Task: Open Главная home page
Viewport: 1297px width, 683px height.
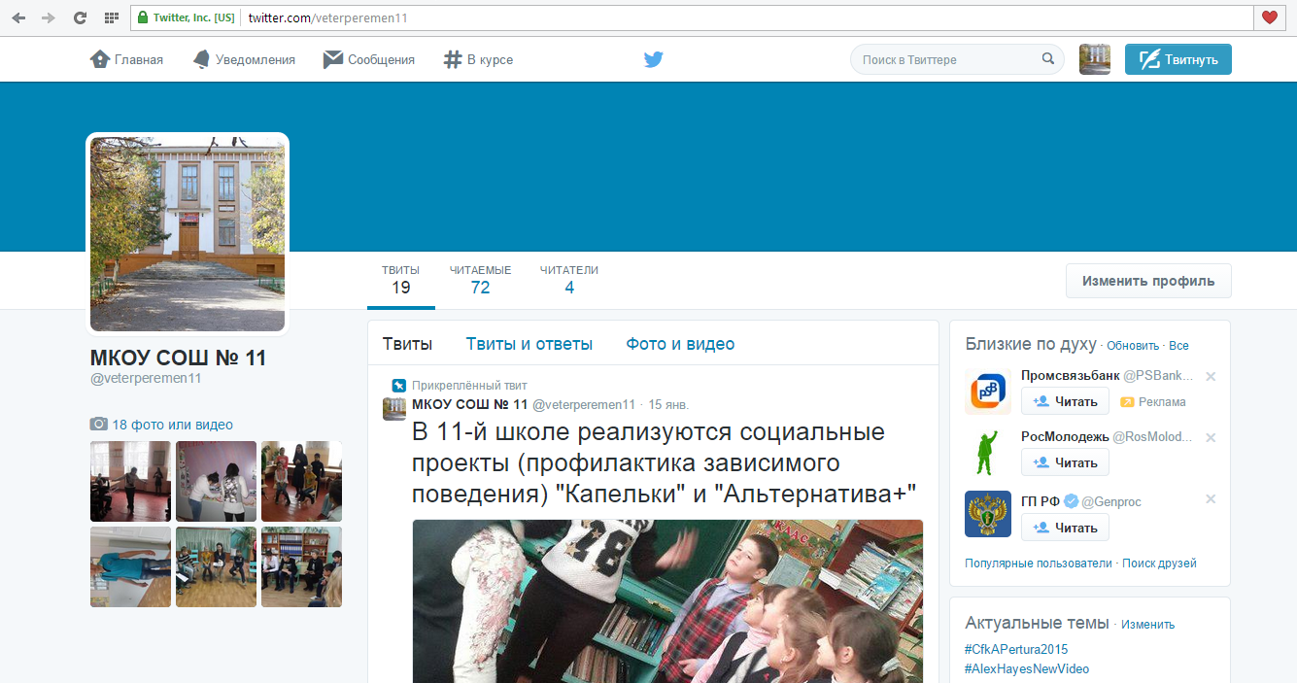Action: 126,59
